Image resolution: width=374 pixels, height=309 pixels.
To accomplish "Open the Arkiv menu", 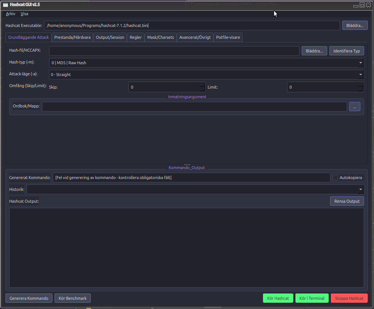I will point(10,14).
